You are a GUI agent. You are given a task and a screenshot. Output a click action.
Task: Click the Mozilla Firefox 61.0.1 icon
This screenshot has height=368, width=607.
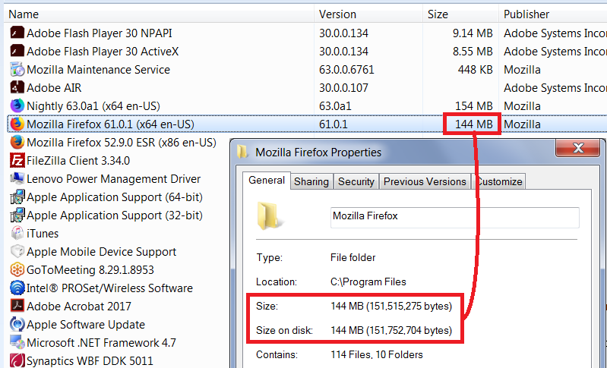click(17, 124)
